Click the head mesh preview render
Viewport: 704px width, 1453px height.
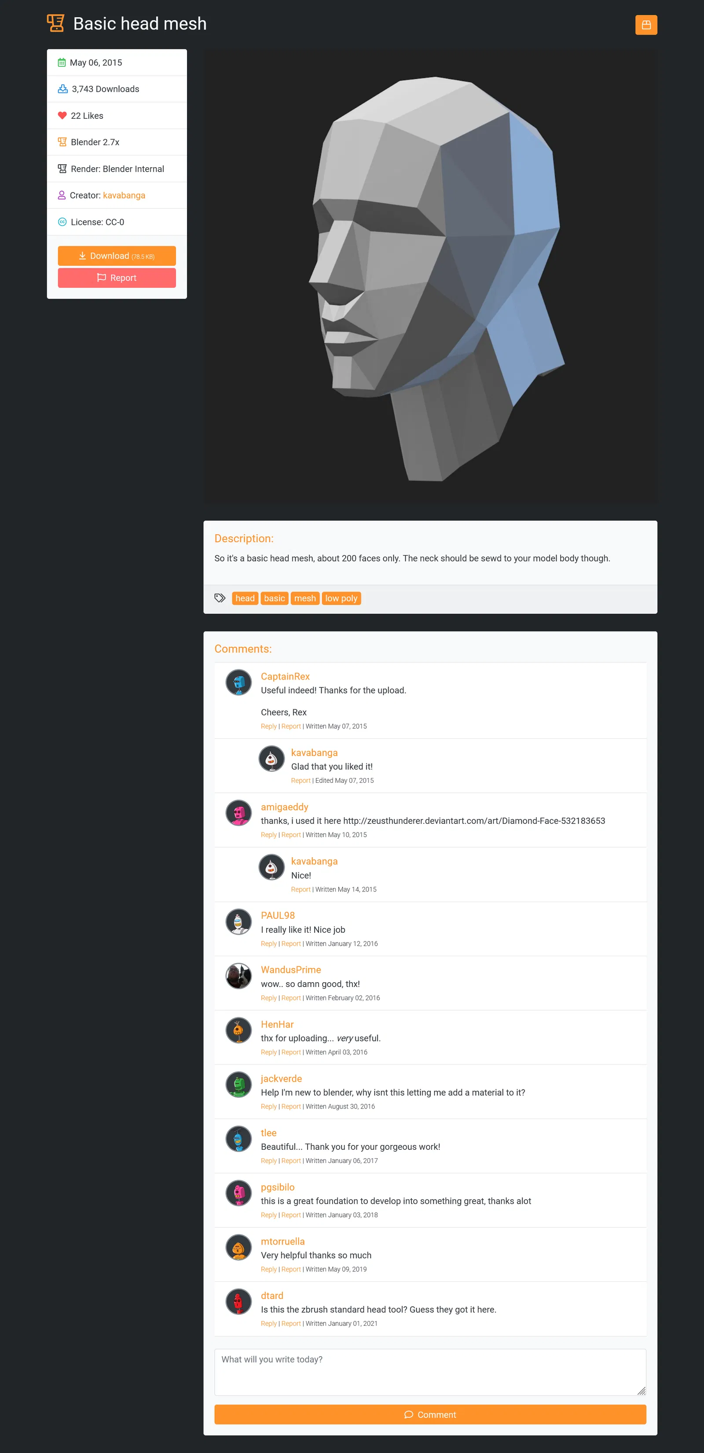point(430,276)
